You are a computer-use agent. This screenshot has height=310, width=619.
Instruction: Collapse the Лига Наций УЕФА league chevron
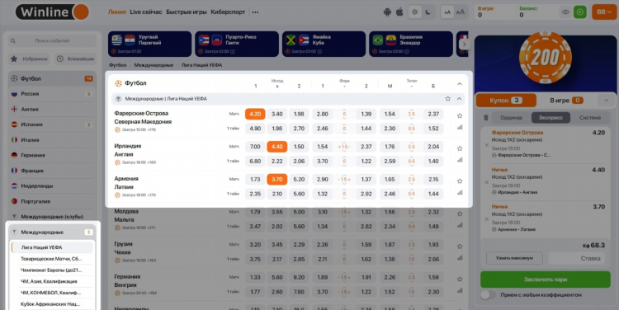[x=459, y=99]
